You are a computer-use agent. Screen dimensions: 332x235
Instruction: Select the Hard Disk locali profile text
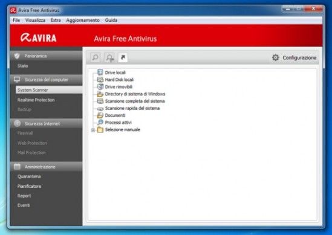point(119,80)
